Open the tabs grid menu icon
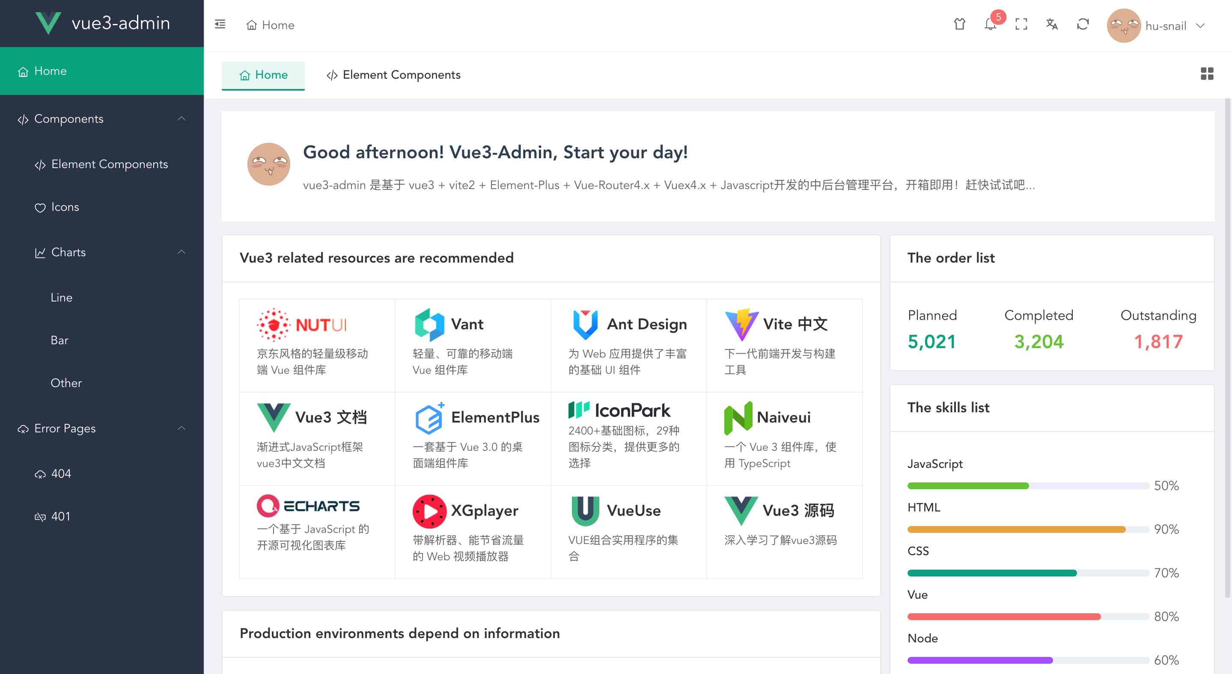The height and width of the screenshot is (674, 1232). (x=1207, y=74)
